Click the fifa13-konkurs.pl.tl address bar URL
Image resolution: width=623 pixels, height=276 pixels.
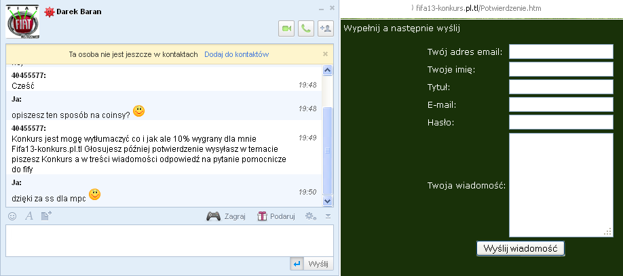tap(478, 8)
